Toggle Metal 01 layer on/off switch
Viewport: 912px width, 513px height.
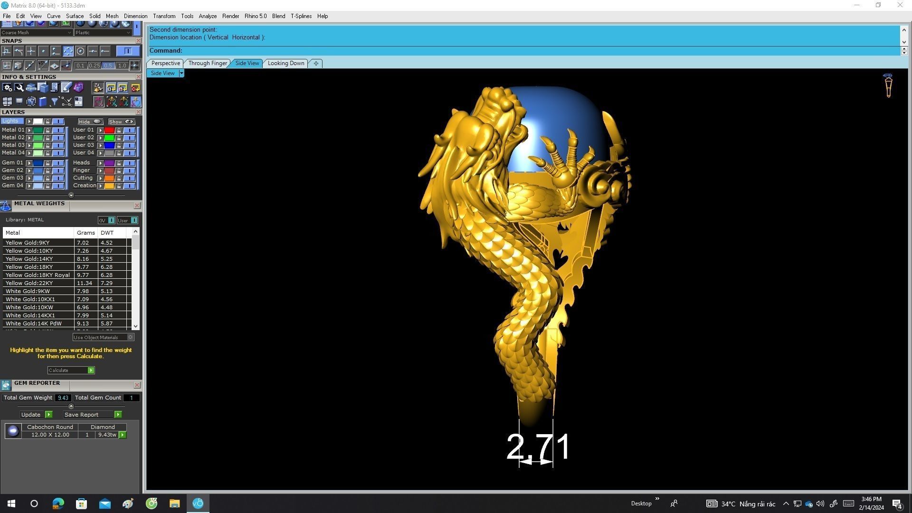pos(58,130)
